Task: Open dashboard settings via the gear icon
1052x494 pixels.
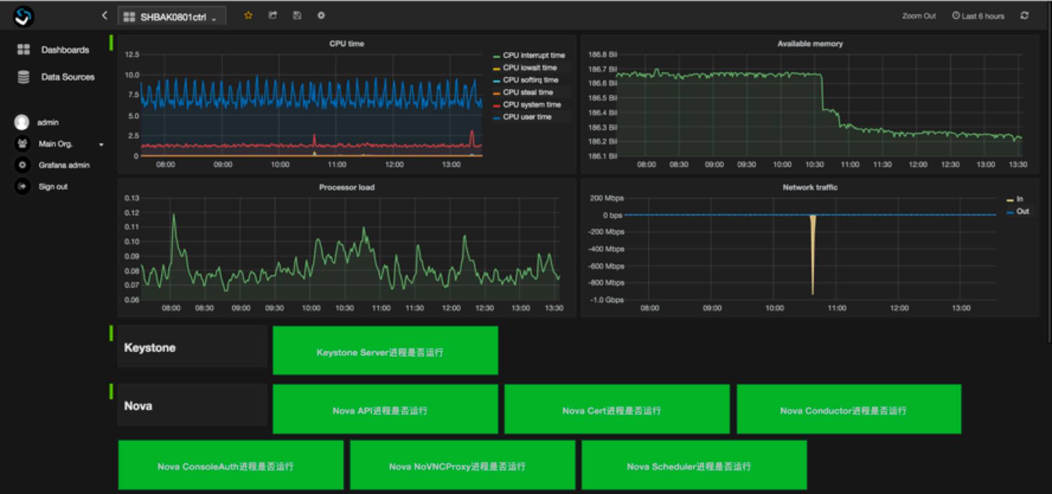Action: pyautogui.click(x=321, y=16)
